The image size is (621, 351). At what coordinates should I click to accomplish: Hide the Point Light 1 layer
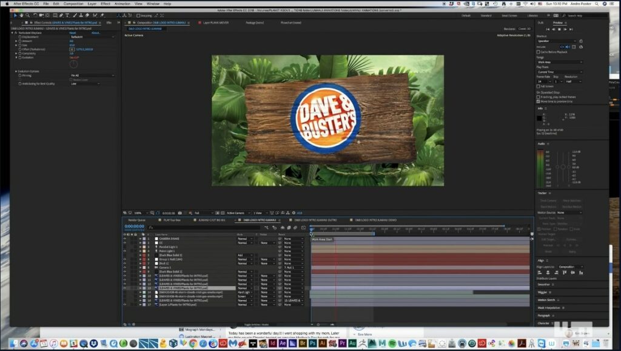pos(125,251)
